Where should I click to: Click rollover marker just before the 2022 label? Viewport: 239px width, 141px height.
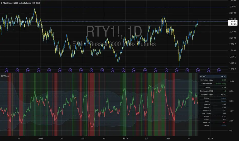click(38, 70)
